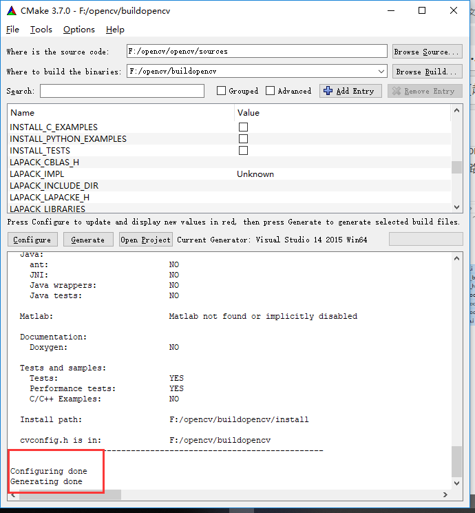Screen dimensions: 475x513
Task: Click the plus icon on Add Entry
Action: 328,91
